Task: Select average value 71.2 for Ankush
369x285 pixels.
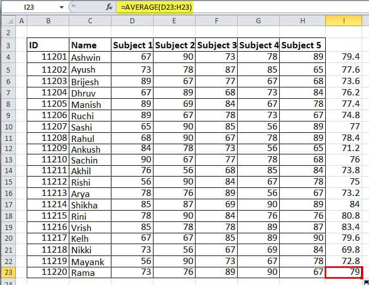Action: click(x=344, y=149)
